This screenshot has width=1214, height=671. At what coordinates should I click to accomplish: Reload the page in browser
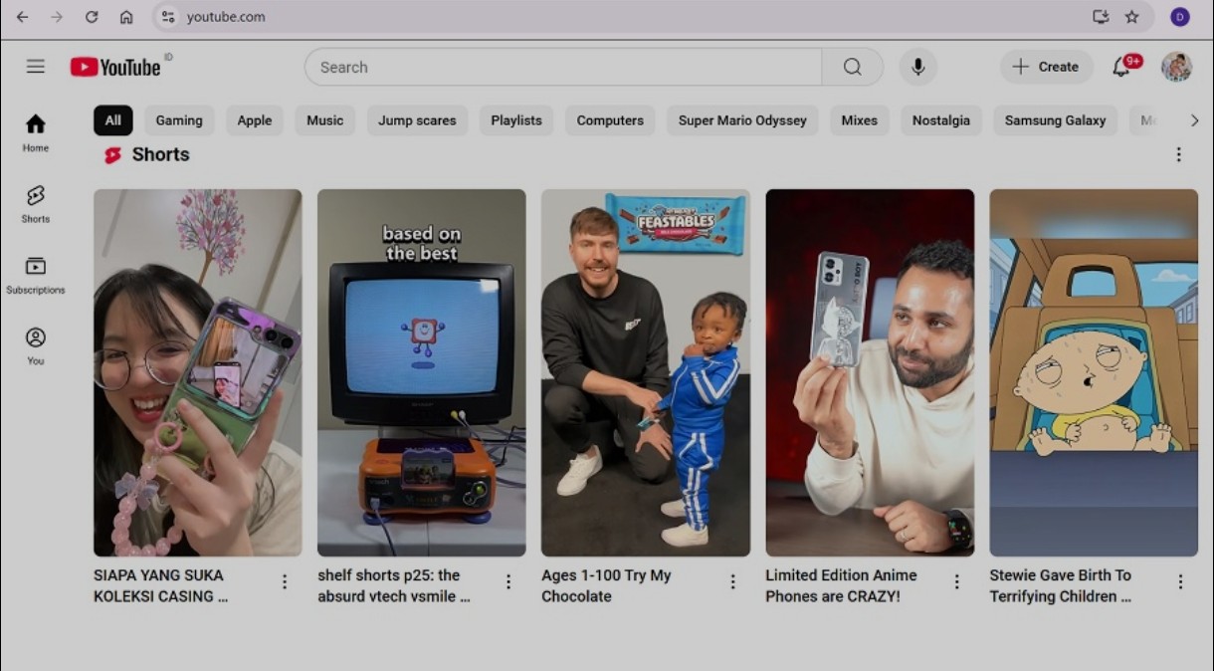click(x=92, y=17)
